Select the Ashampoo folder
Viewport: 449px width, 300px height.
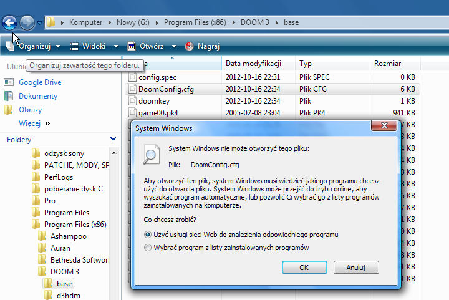tap(69, 236)
